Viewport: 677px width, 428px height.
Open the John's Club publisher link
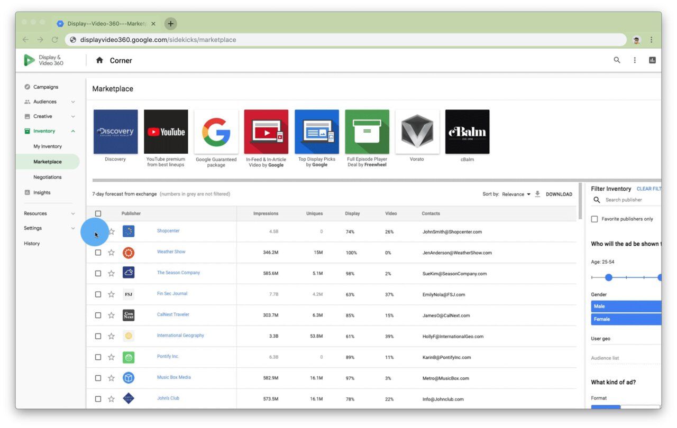[168, 398]
